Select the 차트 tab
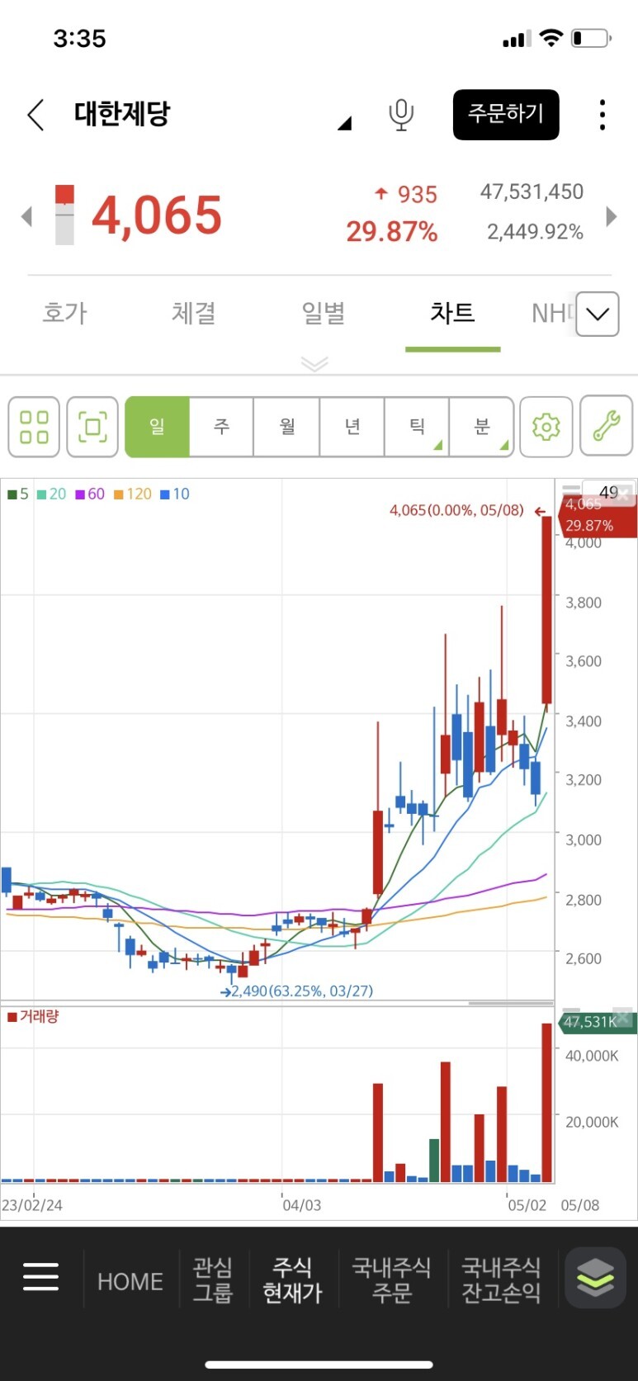The image size is (638, 1381). pyautogui.click(x=452, y=313)
